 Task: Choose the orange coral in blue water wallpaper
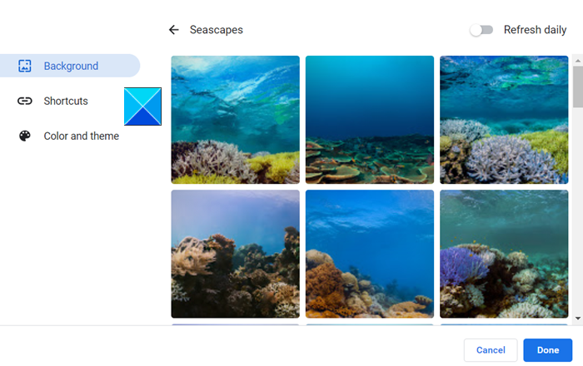pos(370,254)
